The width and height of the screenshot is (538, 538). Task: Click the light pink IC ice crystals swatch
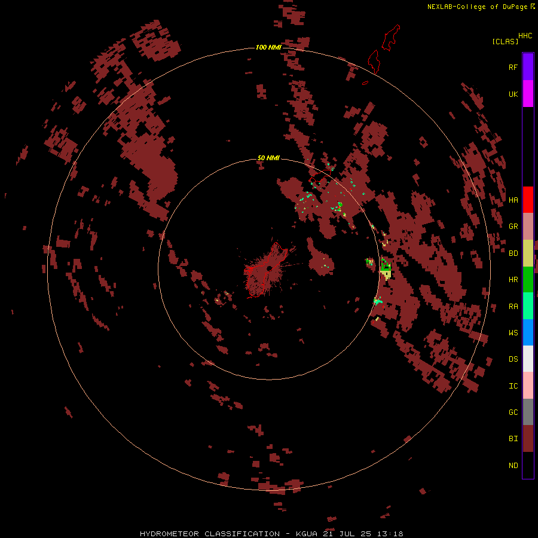(x=528, y=386)
